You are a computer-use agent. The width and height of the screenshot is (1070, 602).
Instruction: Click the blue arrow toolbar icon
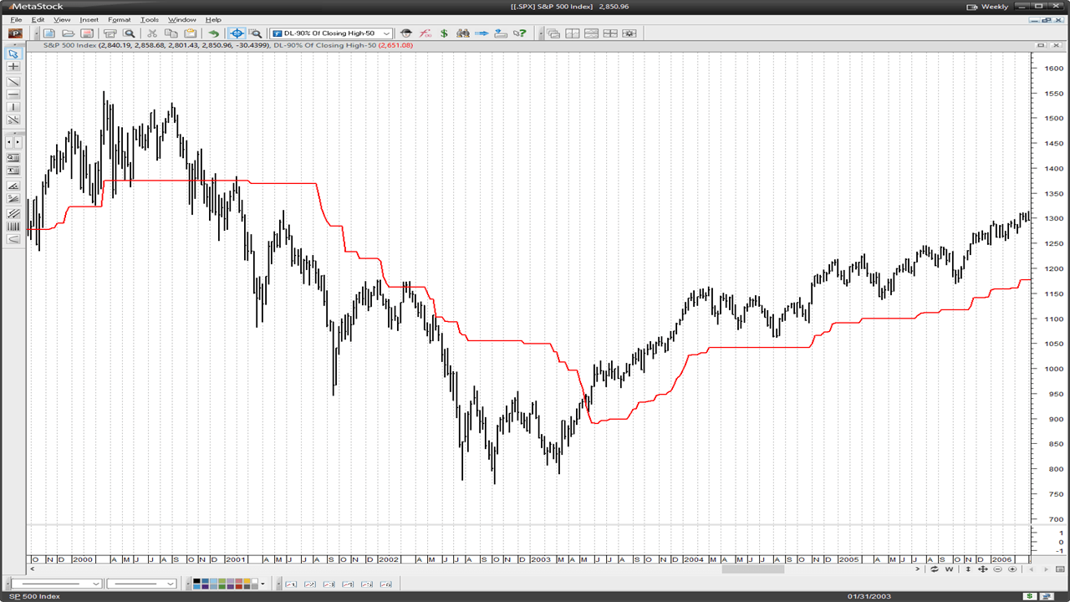pos(481,33)
